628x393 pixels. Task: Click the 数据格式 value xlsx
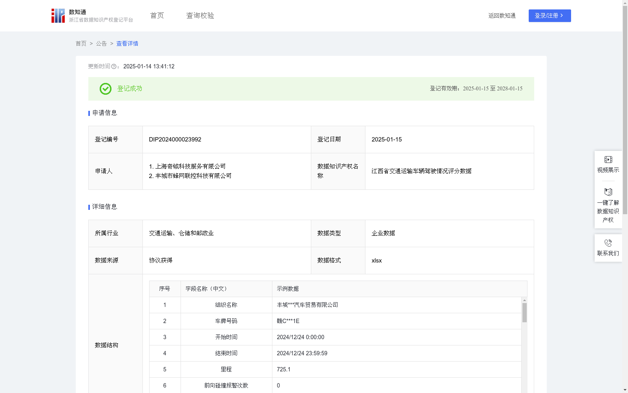point(376,261)
